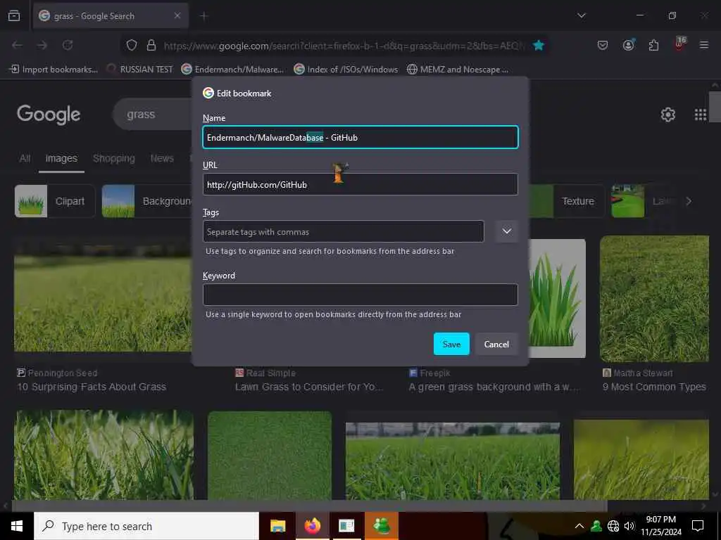The height and width of the screenshot is (540, 721).
Task: Go forward with browser forward arrow
Action: click(x=42, y=45)
